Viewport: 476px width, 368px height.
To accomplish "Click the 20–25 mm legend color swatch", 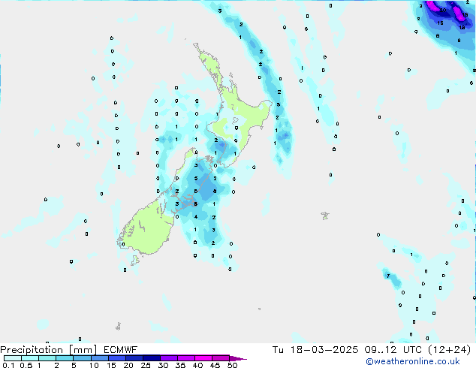I will pos(134,358).
